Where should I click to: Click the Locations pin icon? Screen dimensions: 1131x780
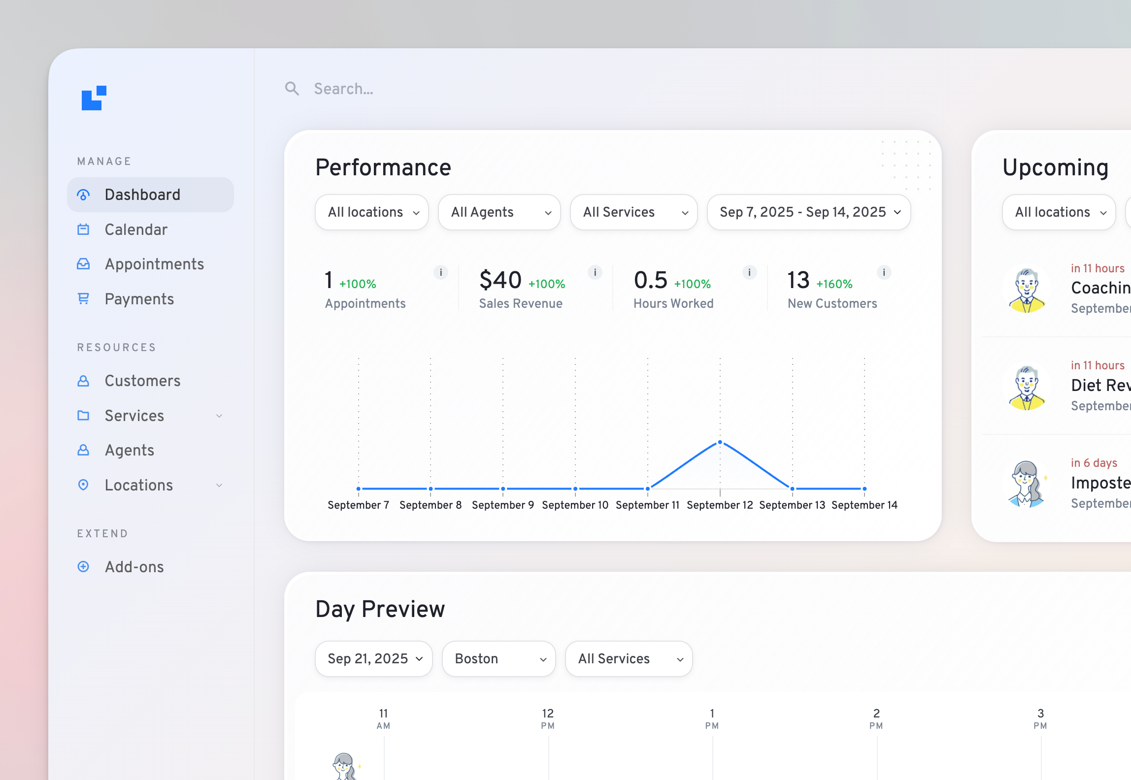coord(83,485)
